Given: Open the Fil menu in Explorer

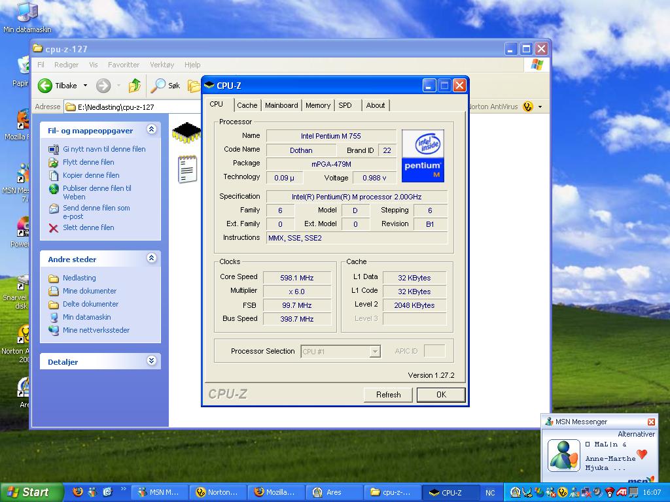Looking at the screenshot, I should click(41, 65).
